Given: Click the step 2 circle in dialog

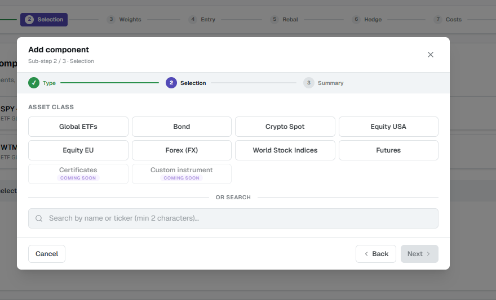Looking at the screenshot, I should tap(171, 83).
